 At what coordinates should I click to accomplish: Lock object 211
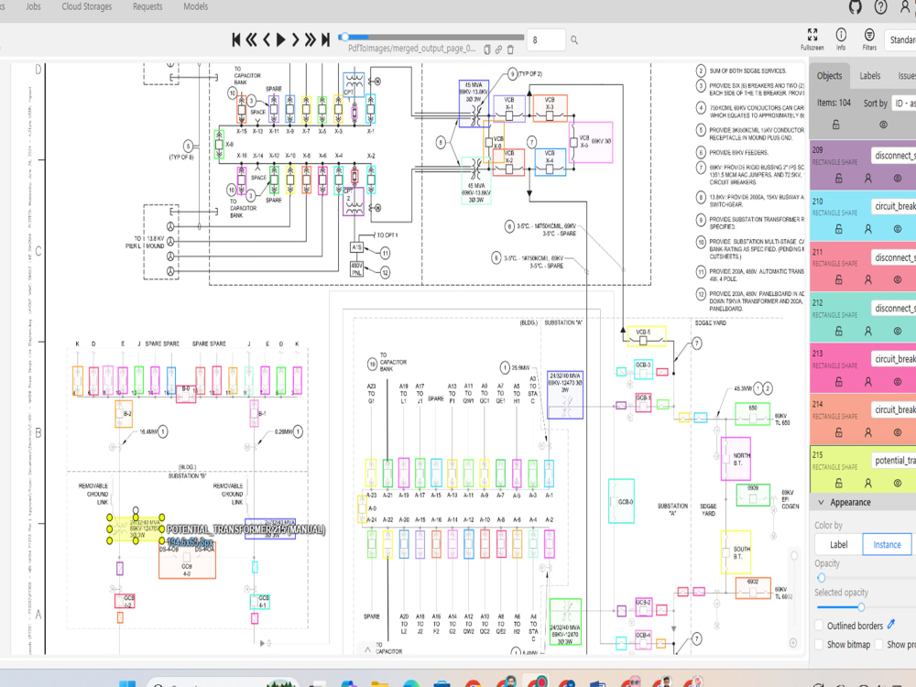[x=838, y=279]
